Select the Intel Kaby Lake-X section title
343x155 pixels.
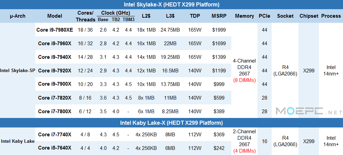171,123
